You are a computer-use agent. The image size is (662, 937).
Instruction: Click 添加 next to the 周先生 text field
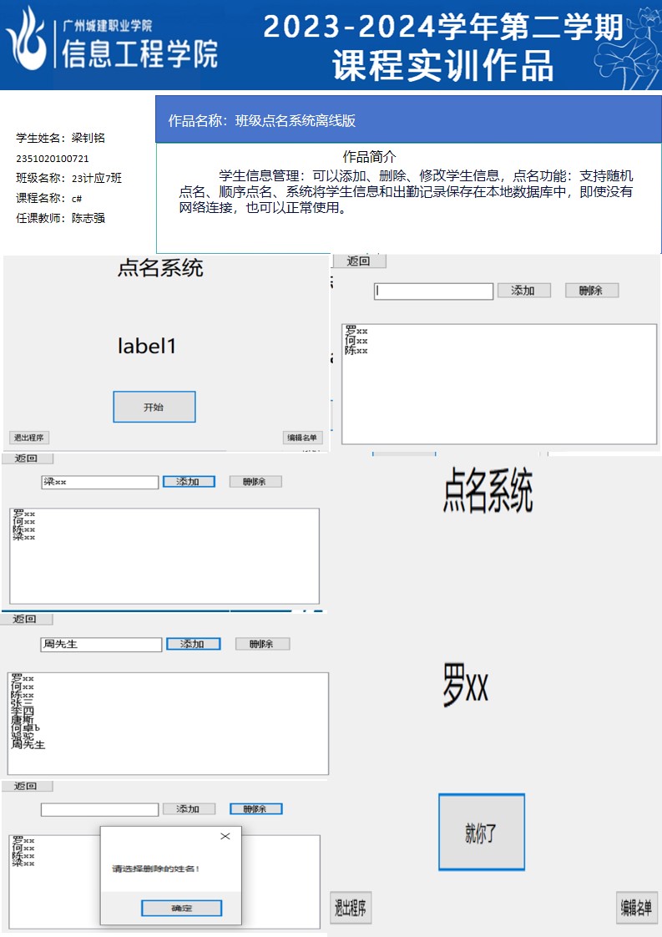point(193,644)
